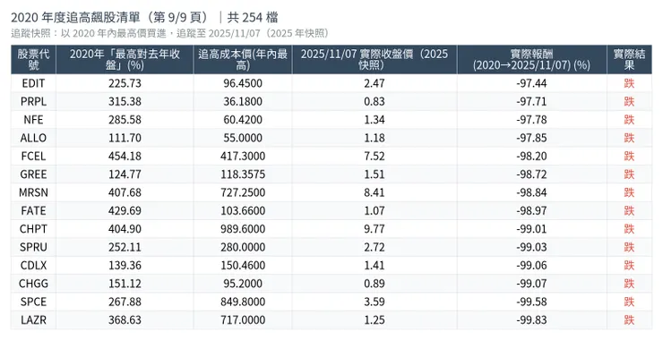Viewport: 663px width, 340px height.
Task: Click the value 225.73 in EDIT row
Action: click(x=125, y=83)
